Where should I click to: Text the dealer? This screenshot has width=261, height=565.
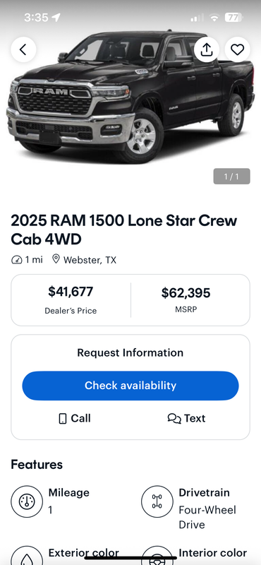point(186,418)
